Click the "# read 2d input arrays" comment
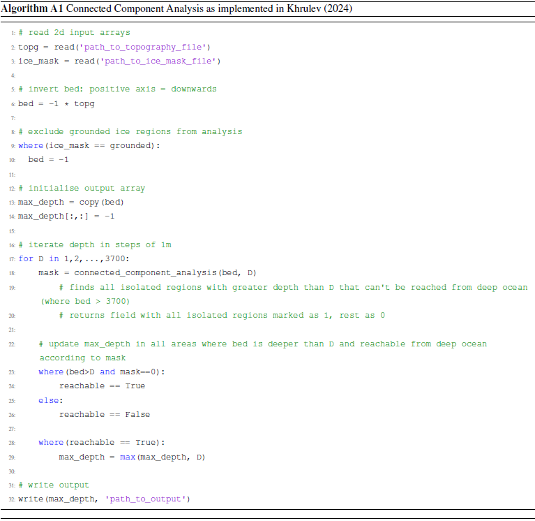Viewport: 535px width, 521px height. (74, 32)
